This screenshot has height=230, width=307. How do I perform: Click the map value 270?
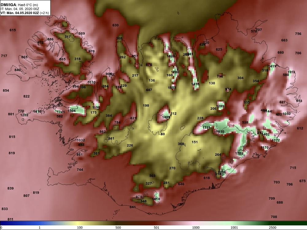pos(172,168)
